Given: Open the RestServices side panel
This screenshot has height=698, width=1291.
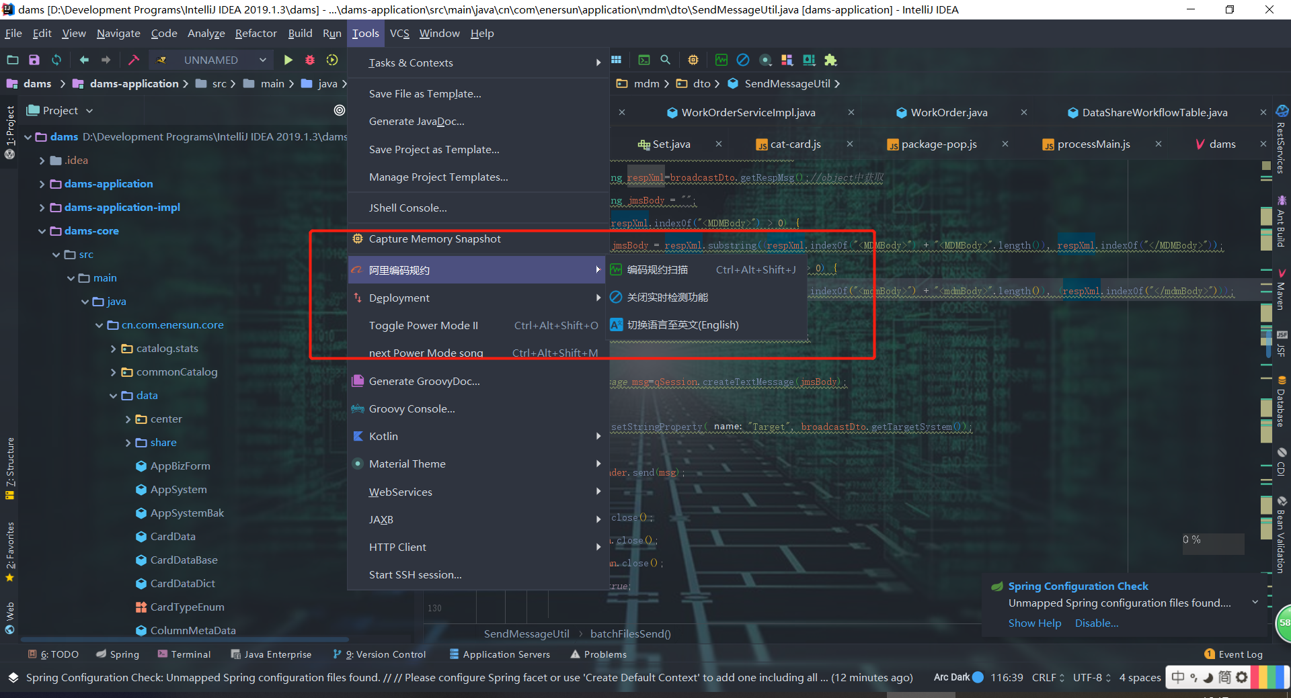Looking at the screenshot, I should [x=1282, y=140].
